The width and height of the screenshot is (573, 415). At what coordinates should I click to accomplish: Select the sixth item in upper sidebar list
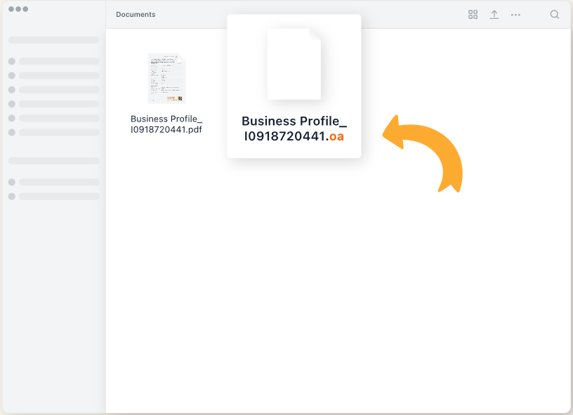[x=54, y=132]
